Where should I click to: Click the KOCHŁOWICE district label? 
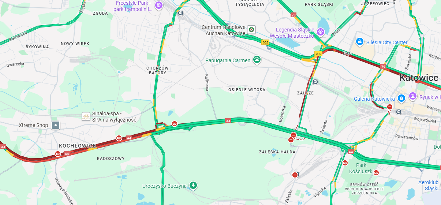pyautogui.click(x=78, y=146)
